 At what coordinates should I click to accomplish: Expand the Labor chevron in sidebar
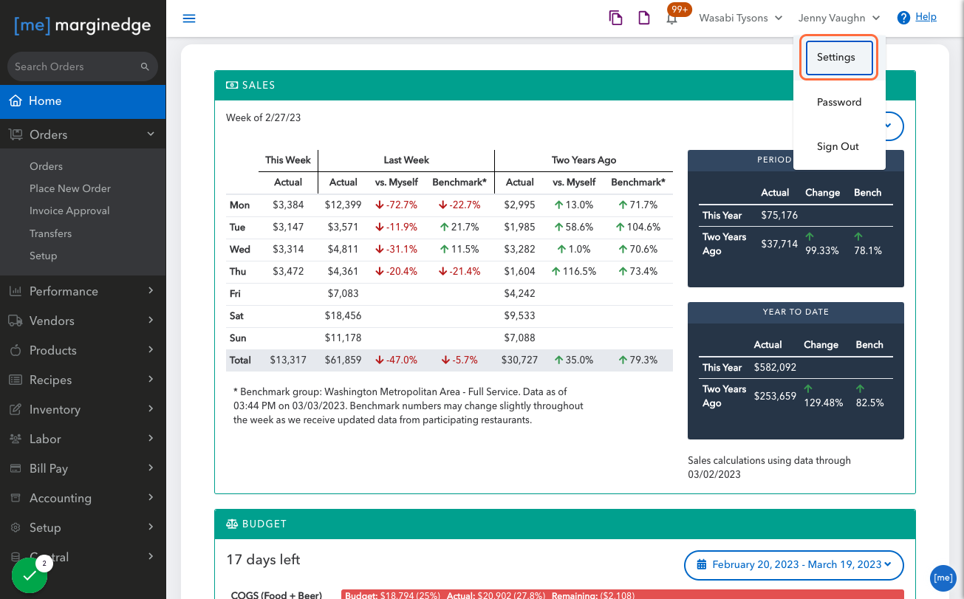151,438
